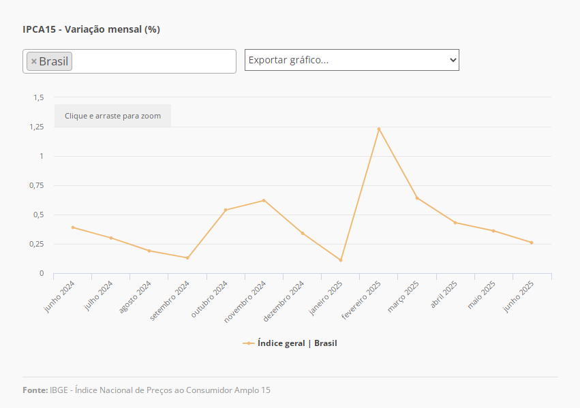Screen dimensions: 580x408
Task: Toggle the Índice geral | Brasil legend series
Action: (297, 343)
